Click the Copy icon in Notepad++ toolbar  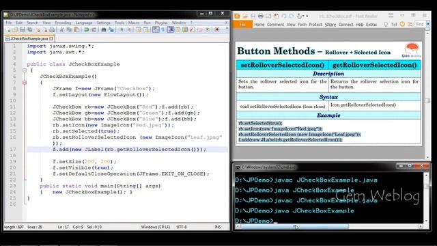(x=69, y=29)
